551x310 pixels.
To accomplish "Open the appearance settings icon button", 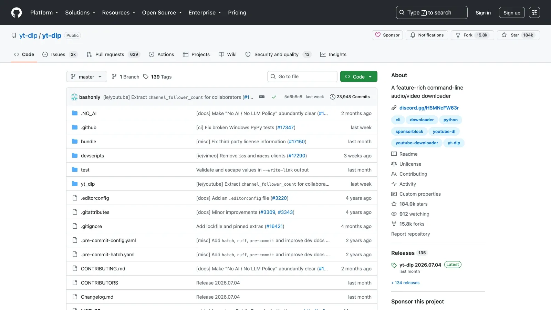I will (534, 12).
